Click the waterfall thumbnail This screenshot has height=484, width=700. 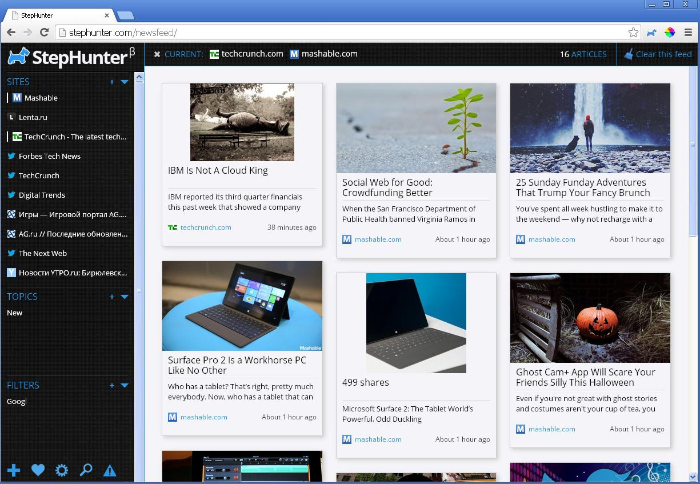pyautogui.click(x=590, y=128)
